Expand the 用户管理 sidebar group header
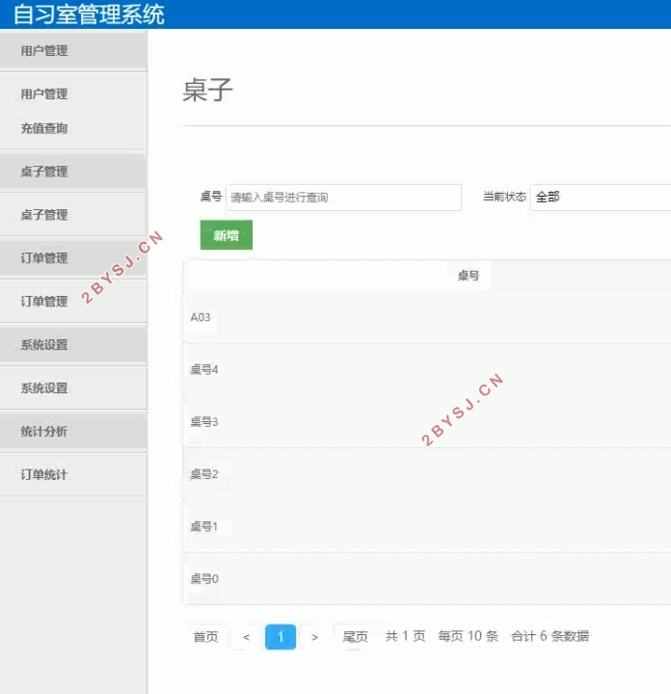671x694 pixels. 73,50
